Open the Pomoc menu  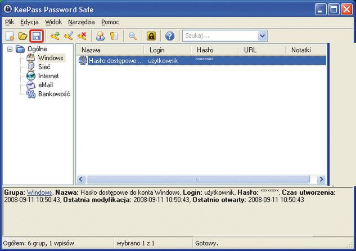110,22
